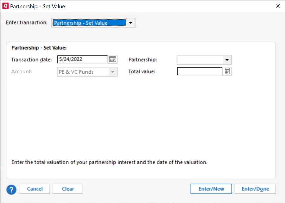
Task: Click the Enter transaction label
Action: tap(27, 23)
